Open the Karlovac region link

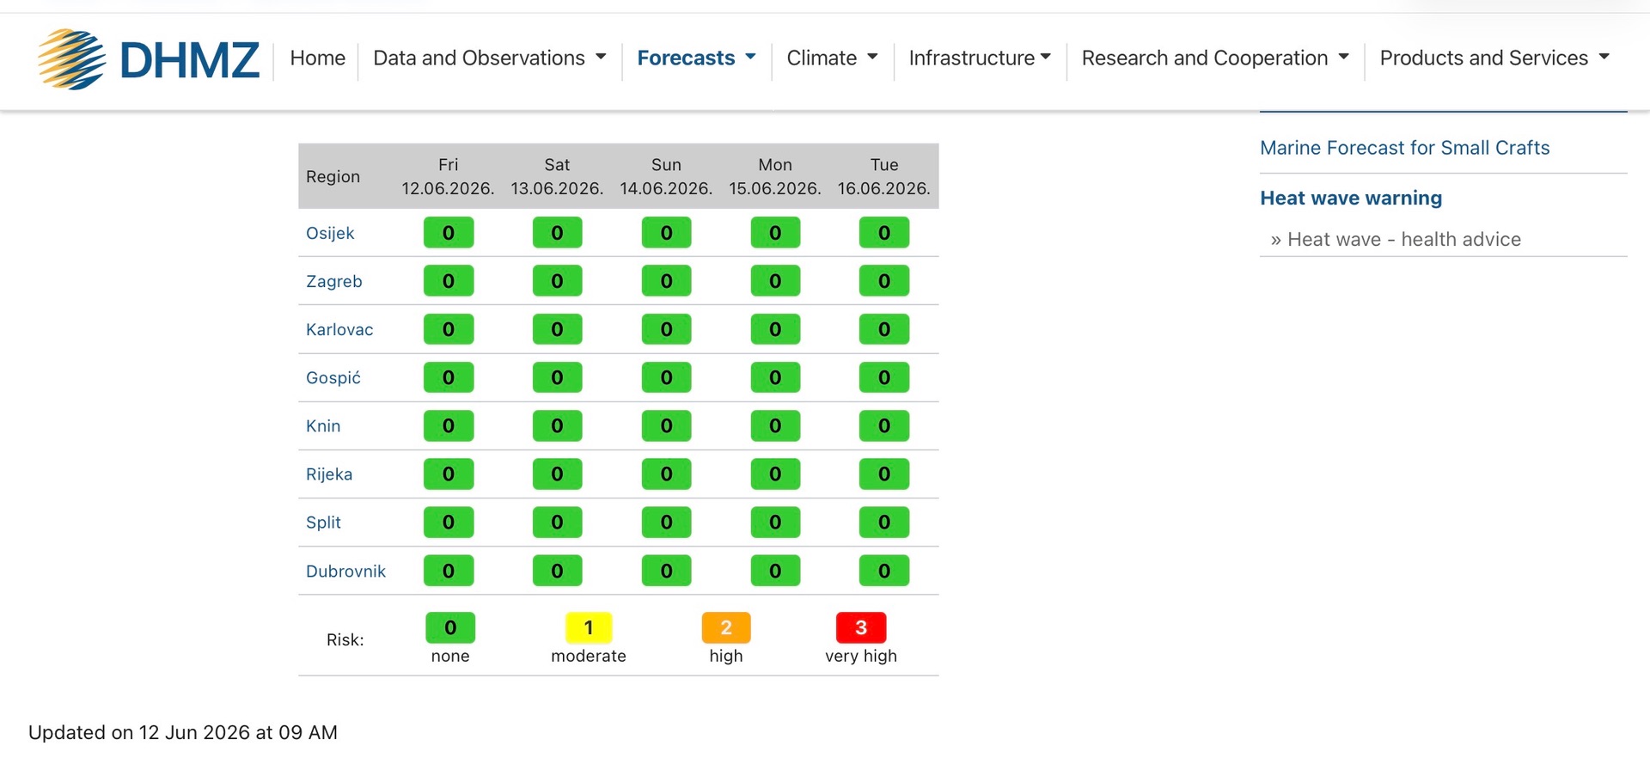tap(339, 329)
